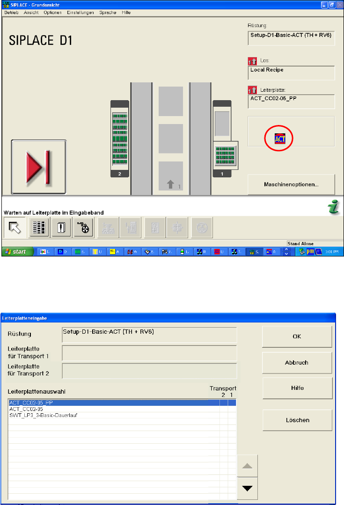Click the Löschen button
The image size is (344, 505).
[x=297, y=420]
